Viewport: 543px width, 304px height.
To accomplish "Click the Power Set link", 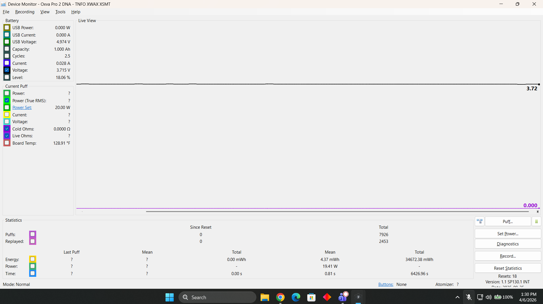I will [x=22, y=108].
